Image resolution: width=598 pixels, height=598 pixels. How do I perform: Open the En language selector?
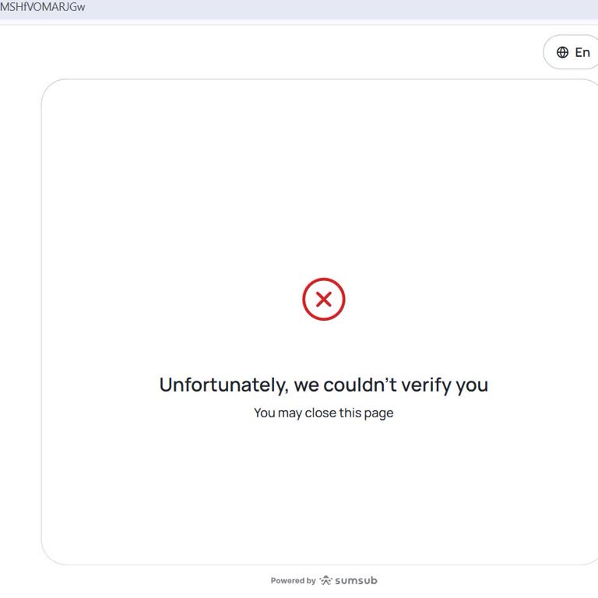point(571,52)
